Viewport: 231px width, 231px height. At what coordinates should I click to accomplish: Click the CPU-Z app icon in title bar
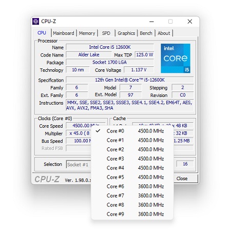pyautogui.click(x=35, y=22)
